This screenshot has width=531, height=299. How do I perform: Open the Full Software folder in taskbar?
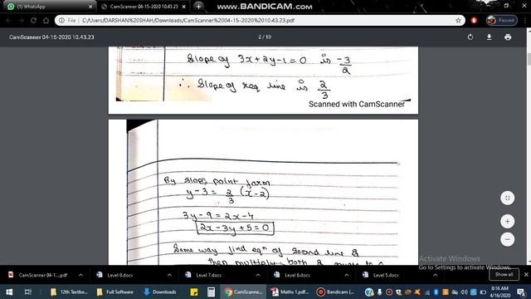[x=114, y=292]
